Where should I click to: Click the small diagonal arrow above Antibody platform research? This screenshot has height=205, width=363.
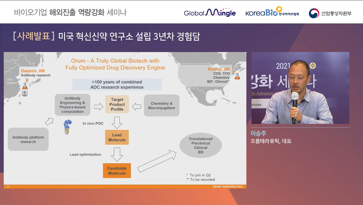coord(49,121)
